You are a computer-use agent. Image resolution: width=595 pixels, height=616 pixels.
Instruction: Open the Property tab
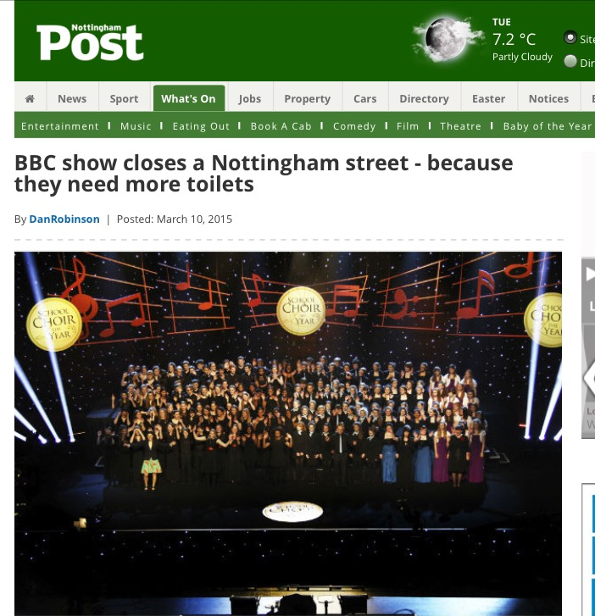click(x=308, y=98)
